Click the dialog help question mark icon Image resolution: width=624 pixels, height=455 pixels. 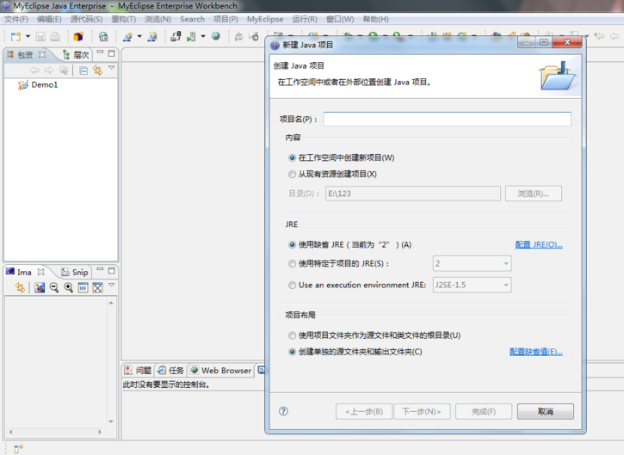coord(283,411)
